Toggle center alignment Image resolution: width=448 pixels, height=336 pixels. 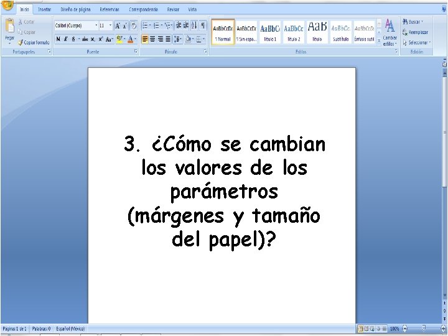[x=152, y=39]
